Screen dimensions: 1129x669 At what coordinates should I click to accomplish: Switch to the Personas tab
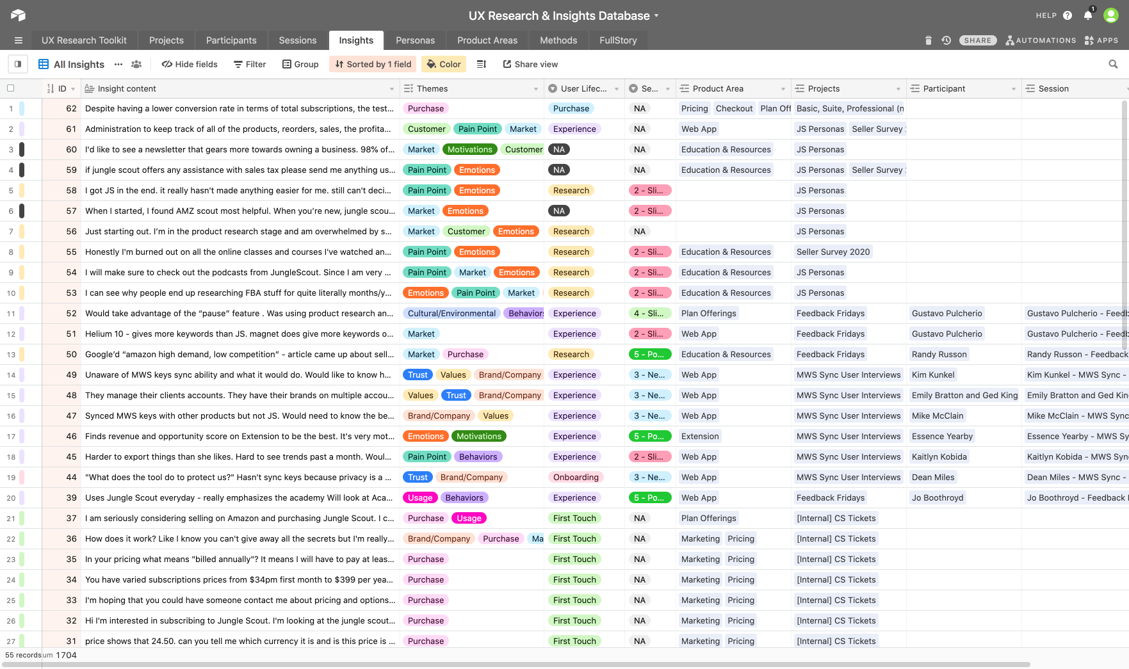(x=415, y=40)
